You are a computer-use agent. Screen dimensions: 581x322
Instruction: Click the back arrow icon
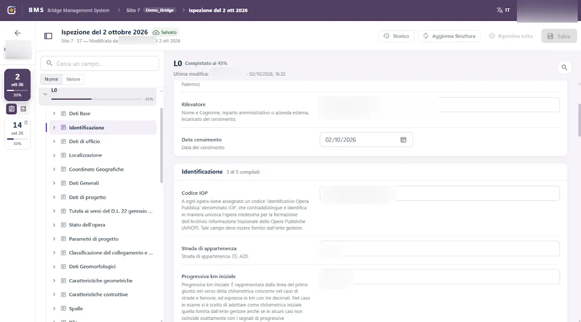[x=17, y=33]
